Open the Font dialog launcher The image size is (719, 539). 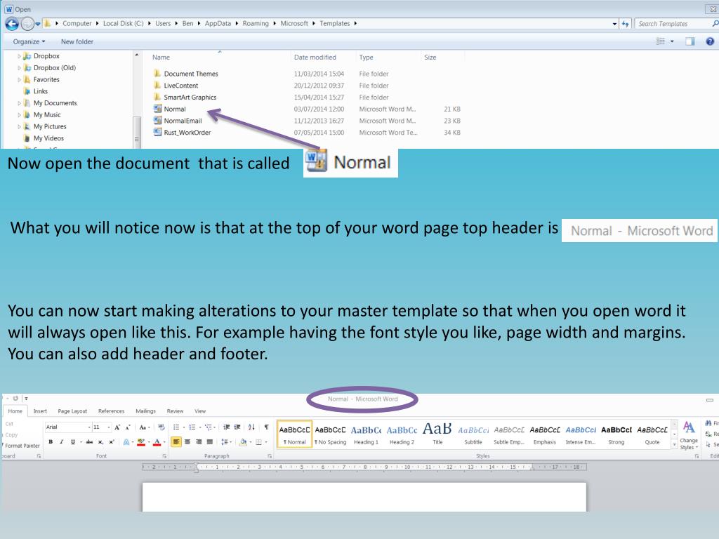[164, 456]
